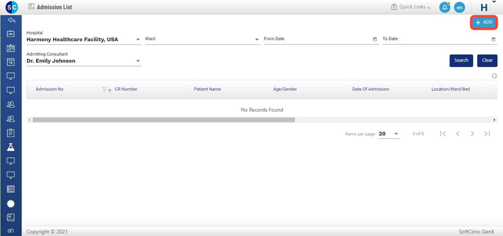Open the H user profile menu
The width and height of the screenshot is (503, 236).
[484, 8]
